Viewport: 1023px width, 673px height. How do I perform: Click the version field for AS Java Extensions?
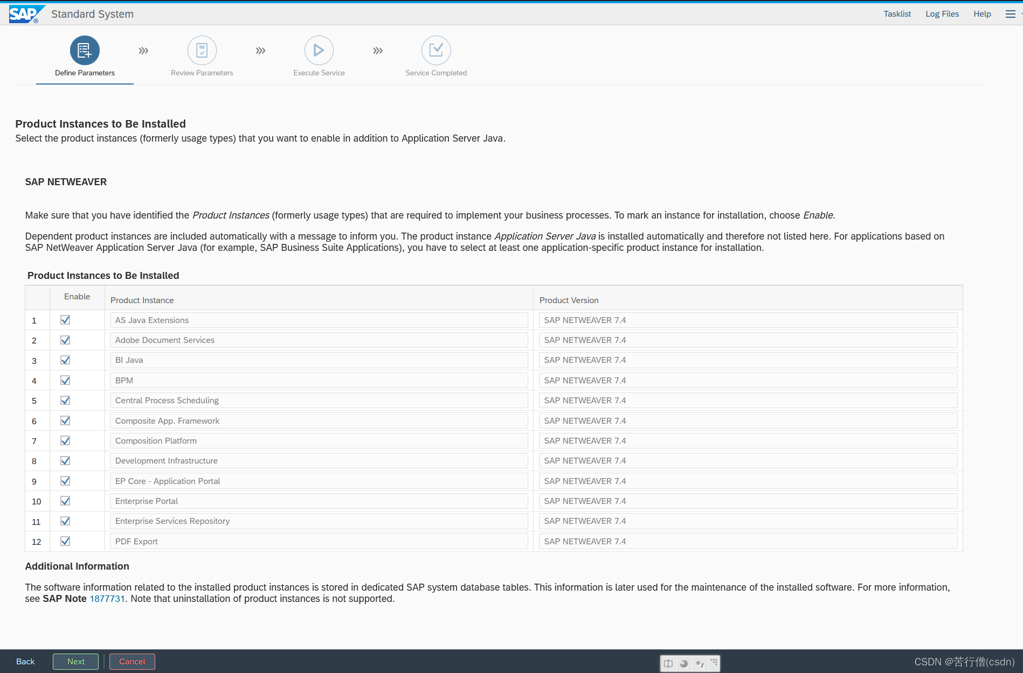coord(748,320)
